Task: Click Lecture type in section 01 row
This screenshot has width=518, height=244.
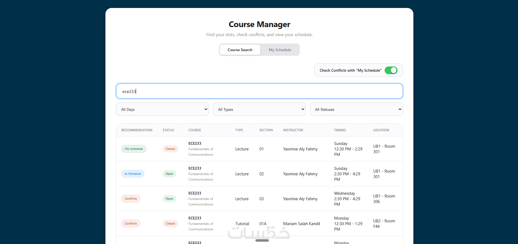Action: click(x=242, y=149)
